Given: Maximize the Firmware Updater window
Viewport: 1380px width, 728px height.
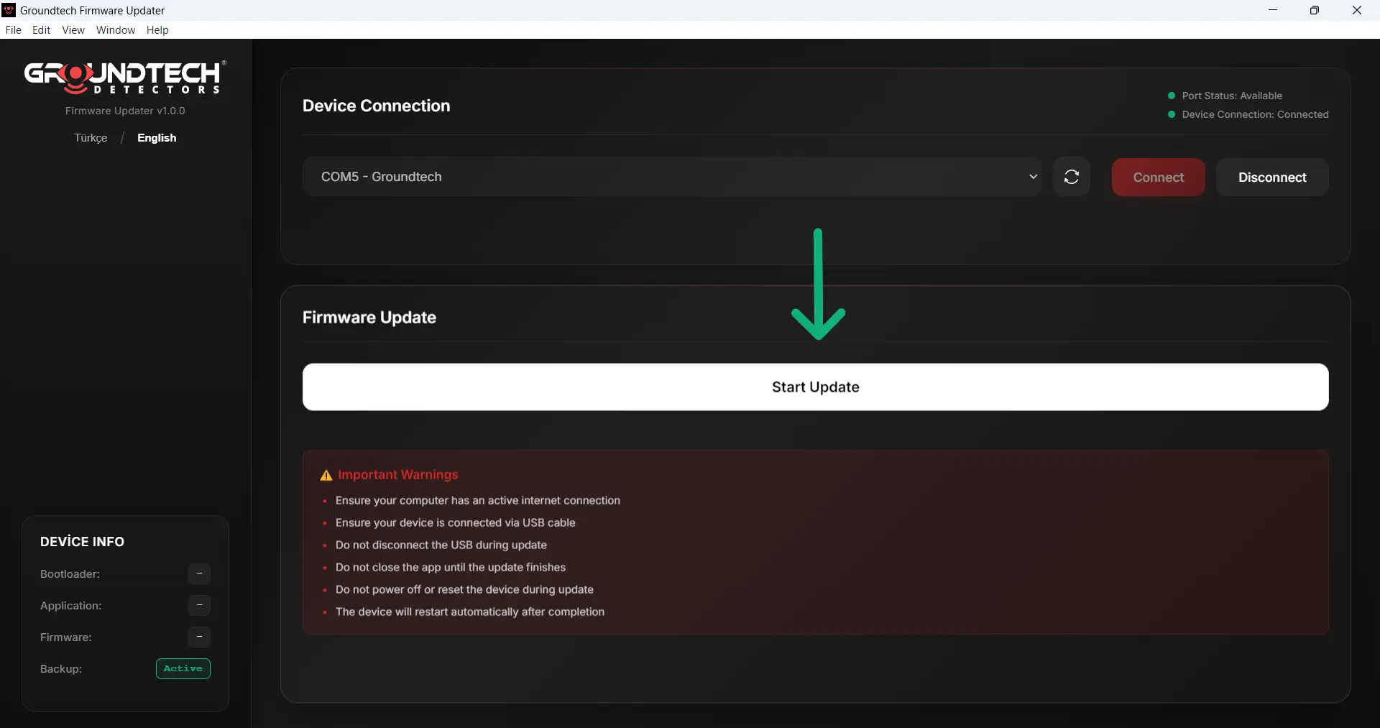Looking at the screenshot, I should click(x=1314, y=10).
